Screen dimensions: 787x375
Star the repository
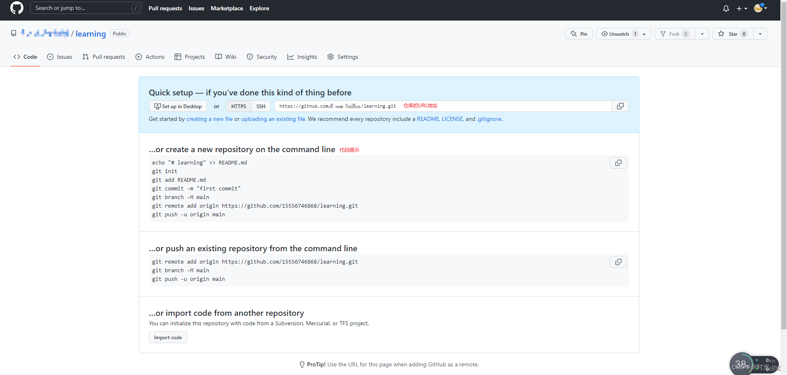tap(733, 34)
